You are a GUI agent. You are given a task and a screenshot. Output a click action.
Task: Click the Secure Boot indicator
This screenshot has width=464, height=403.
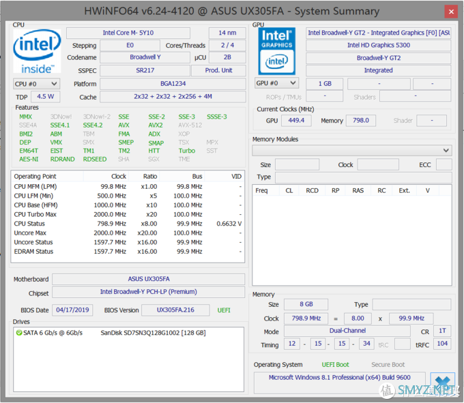388,365
